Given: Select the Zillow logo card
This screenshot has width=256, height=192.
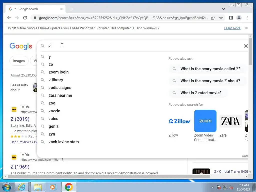Looking at the screenshot, I should click(179, 121).
